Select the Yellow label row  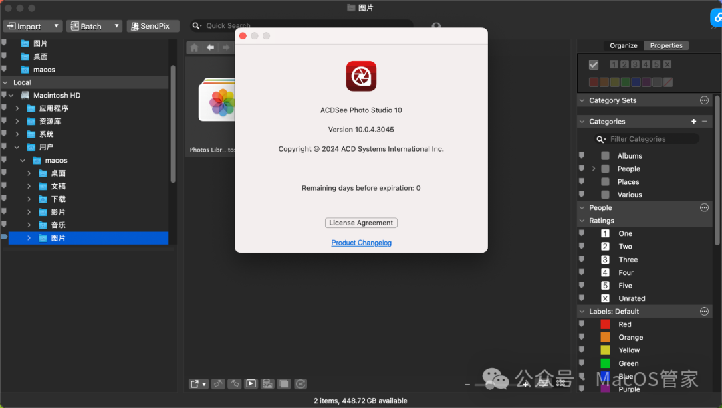coord(644,350)
